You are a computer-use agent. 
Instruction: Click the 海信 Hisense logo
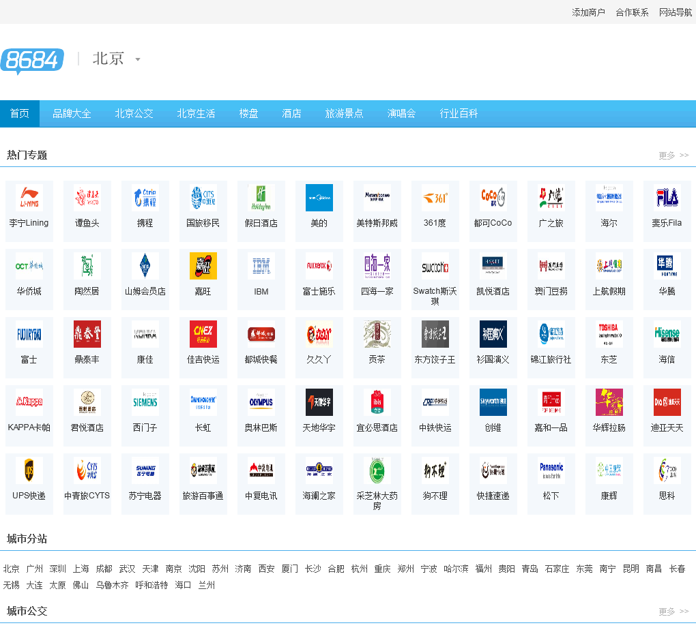pos(667,334)
